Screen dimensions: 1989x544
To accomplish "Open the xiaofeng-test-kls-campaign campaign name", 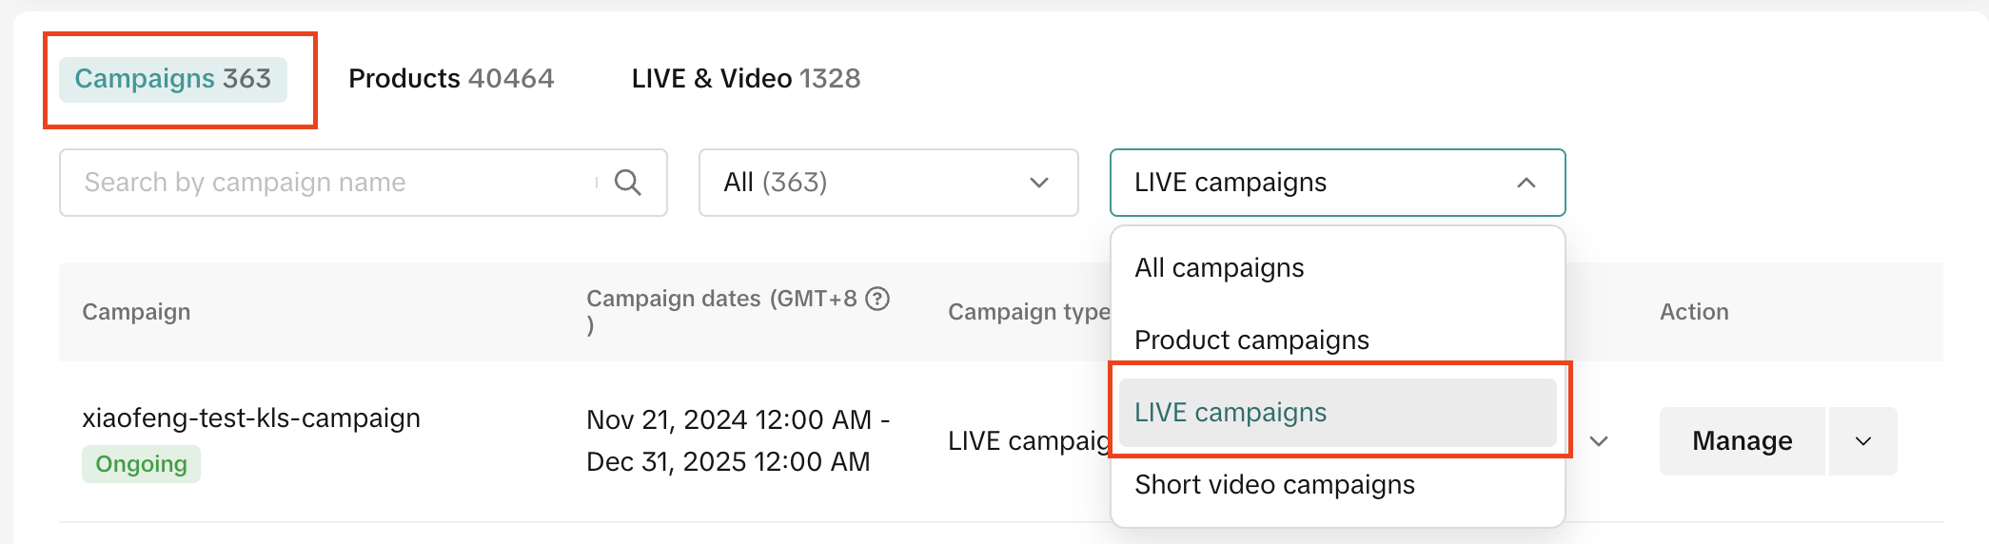I will click(251, 418).
